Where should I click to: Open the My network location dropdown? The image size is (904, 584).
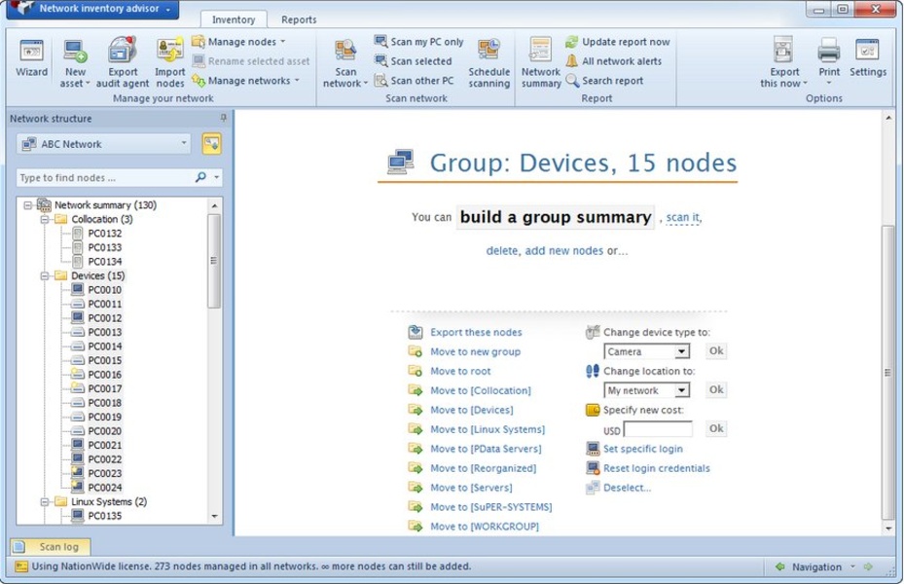pos(682,390)
